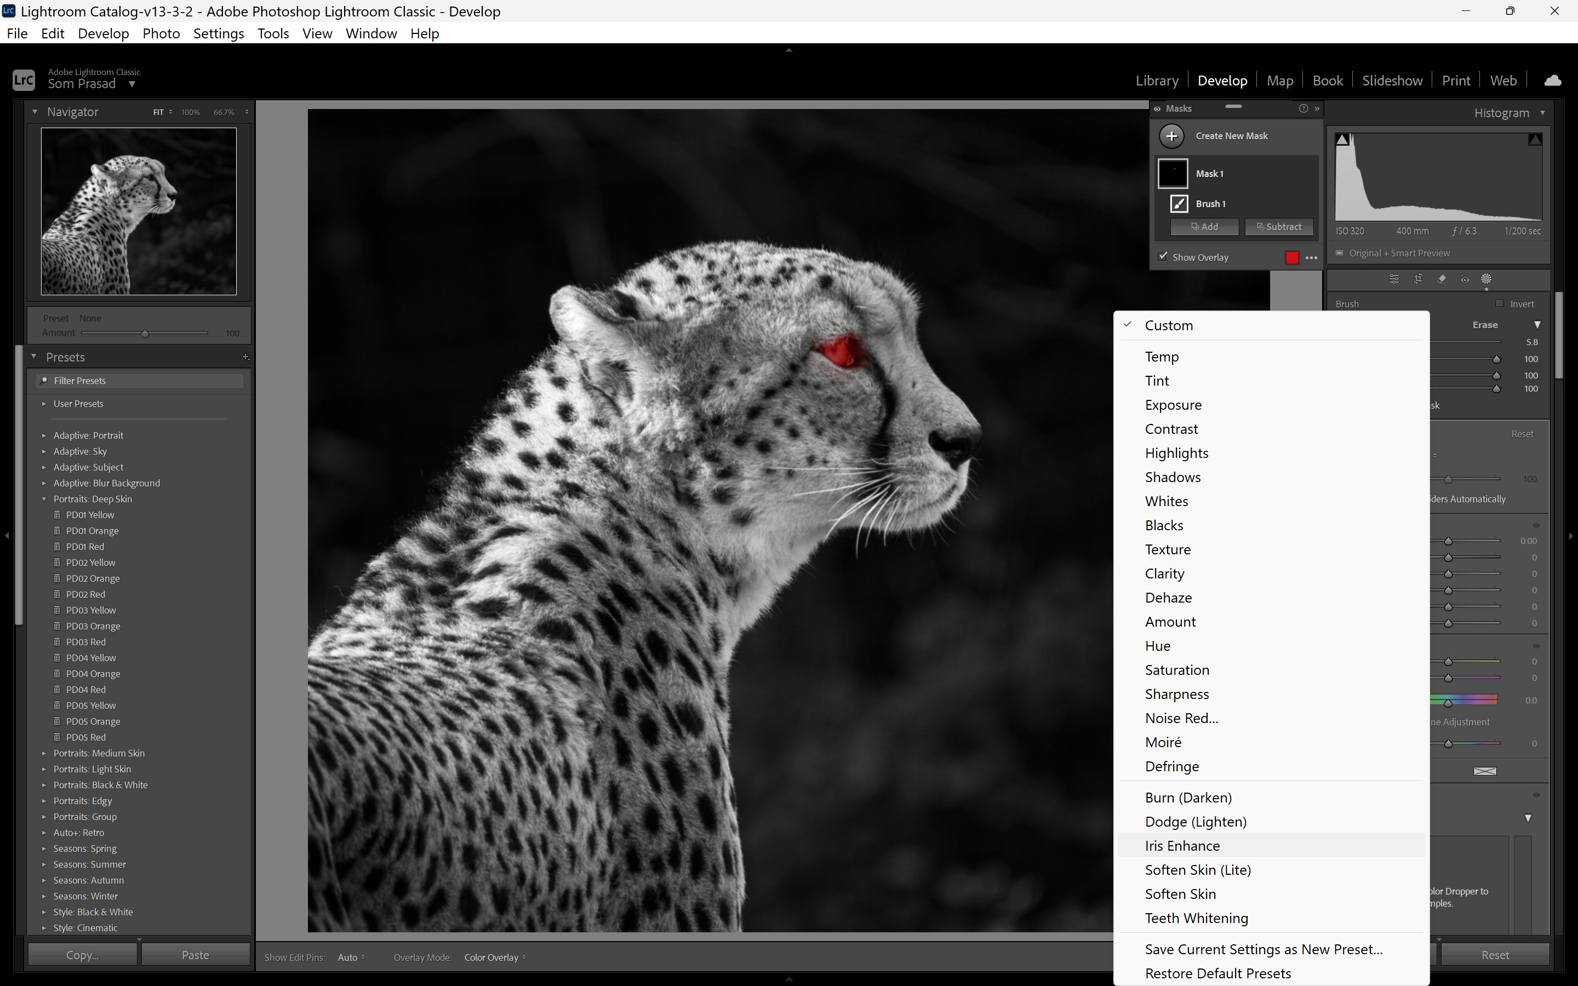Open the Develop menu in menu bar
Image resolution: width=1578 pixels, height=986 pixels.
103,33
